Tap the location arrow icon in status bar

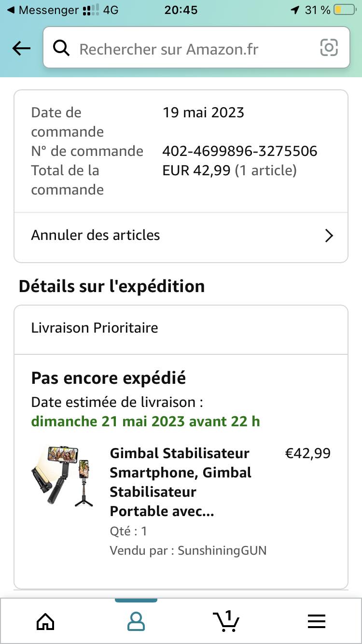[295, 10]
